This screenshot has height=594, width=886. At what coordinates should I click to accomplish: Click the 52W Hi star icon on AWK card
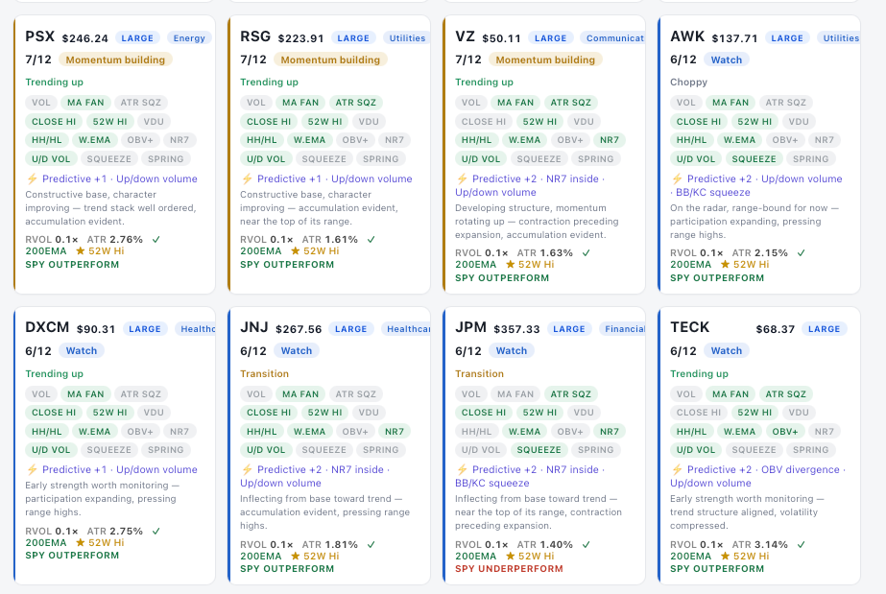[725, 264]
